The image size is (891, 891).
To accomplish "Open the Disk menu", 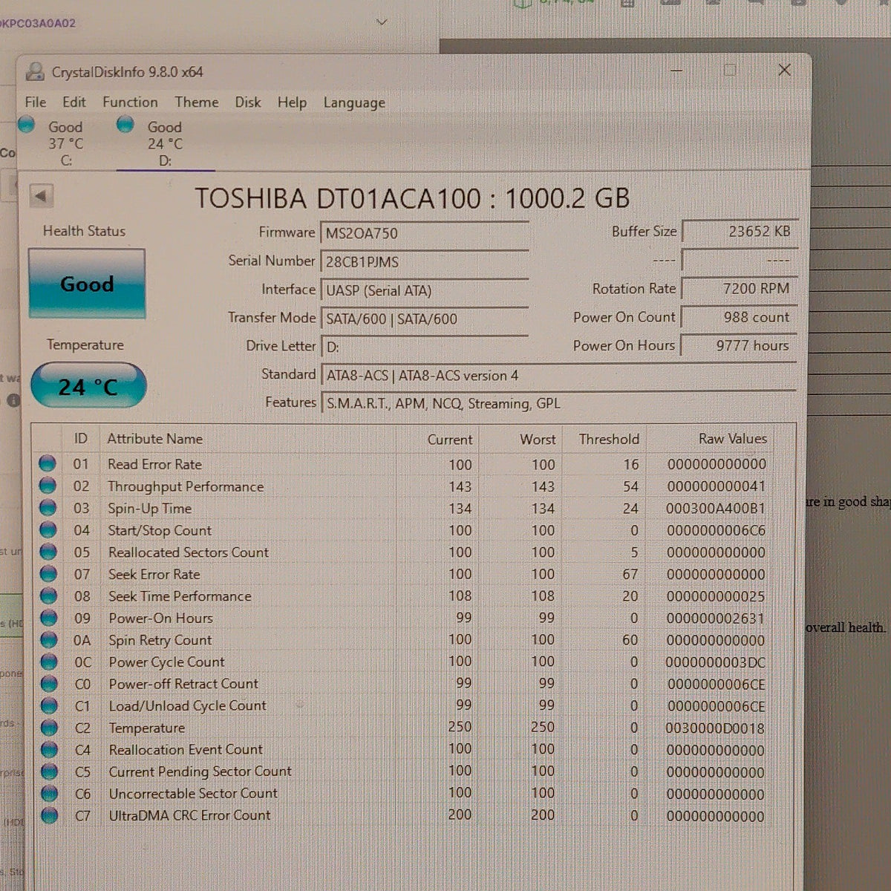I will click(247, 102).
